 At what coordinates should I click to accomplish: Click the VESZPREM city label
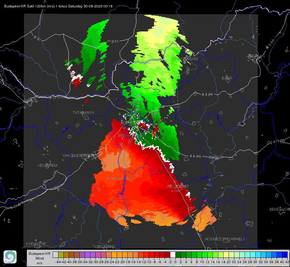tap(47, 166)
